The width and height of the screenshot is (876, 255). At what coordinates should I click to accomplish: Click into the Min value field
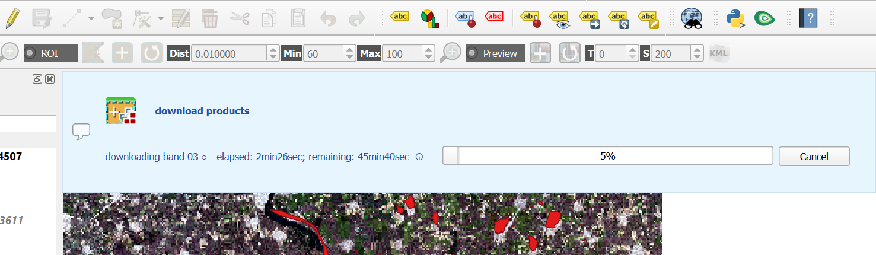coord(324,53)
